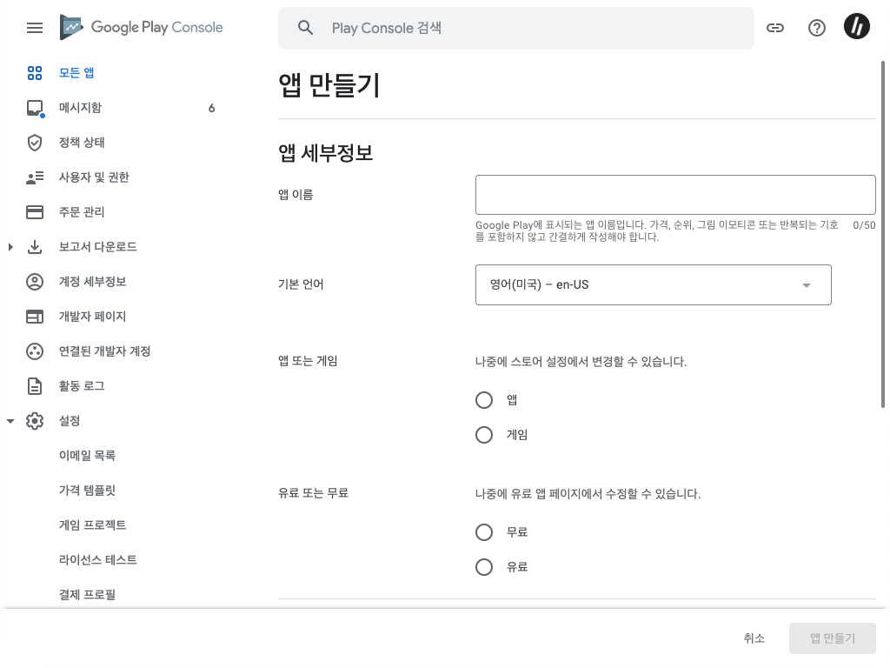Open 결제 프로필 settings

click(88, 594)
